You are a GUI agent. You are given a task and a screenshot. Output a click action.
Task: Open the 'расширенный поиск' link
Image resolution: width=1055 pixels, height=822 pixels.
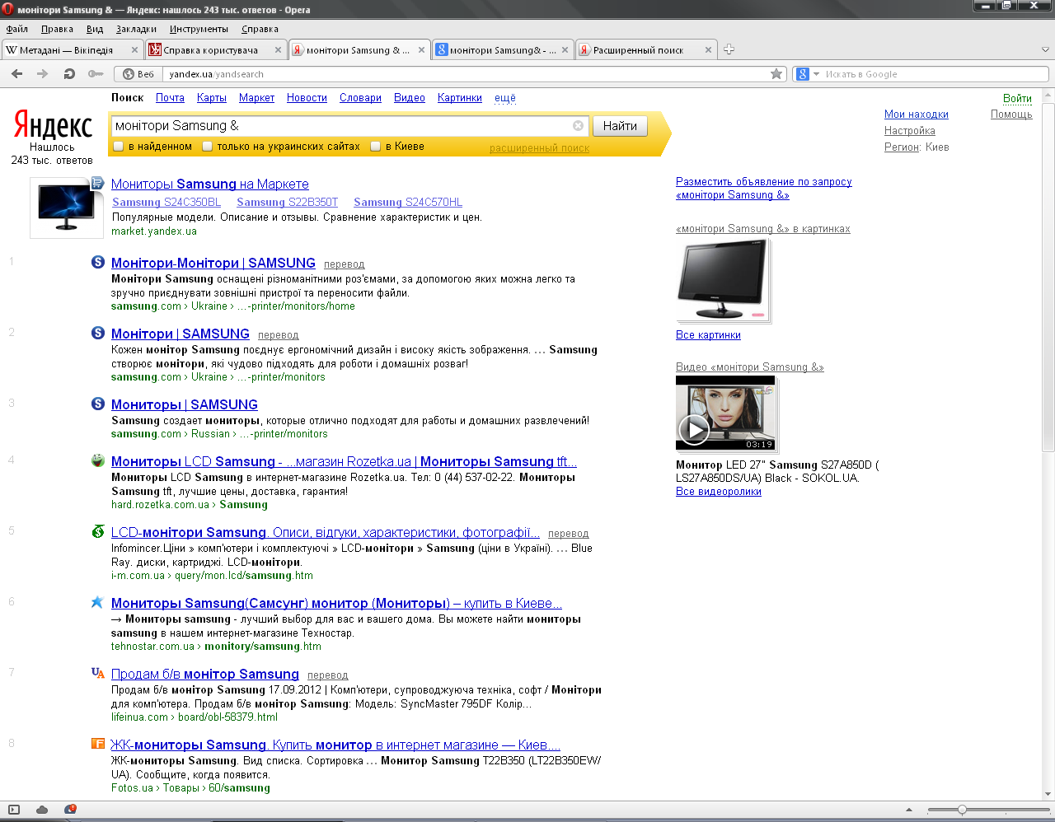point(540,148)
